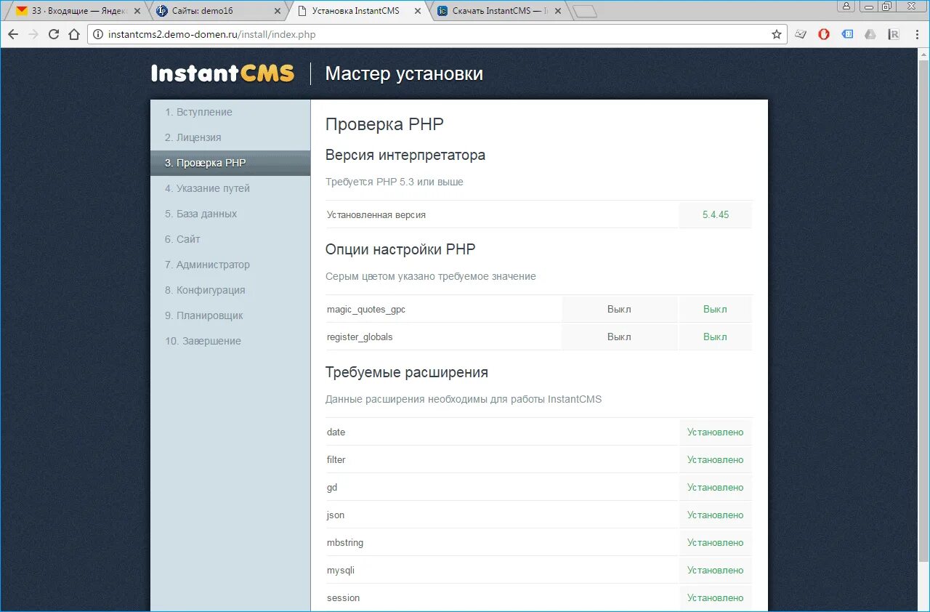Open the gray Google Drive extension icon
The image size is (930, 612).
pyautogui.click(x=870, y=34)
